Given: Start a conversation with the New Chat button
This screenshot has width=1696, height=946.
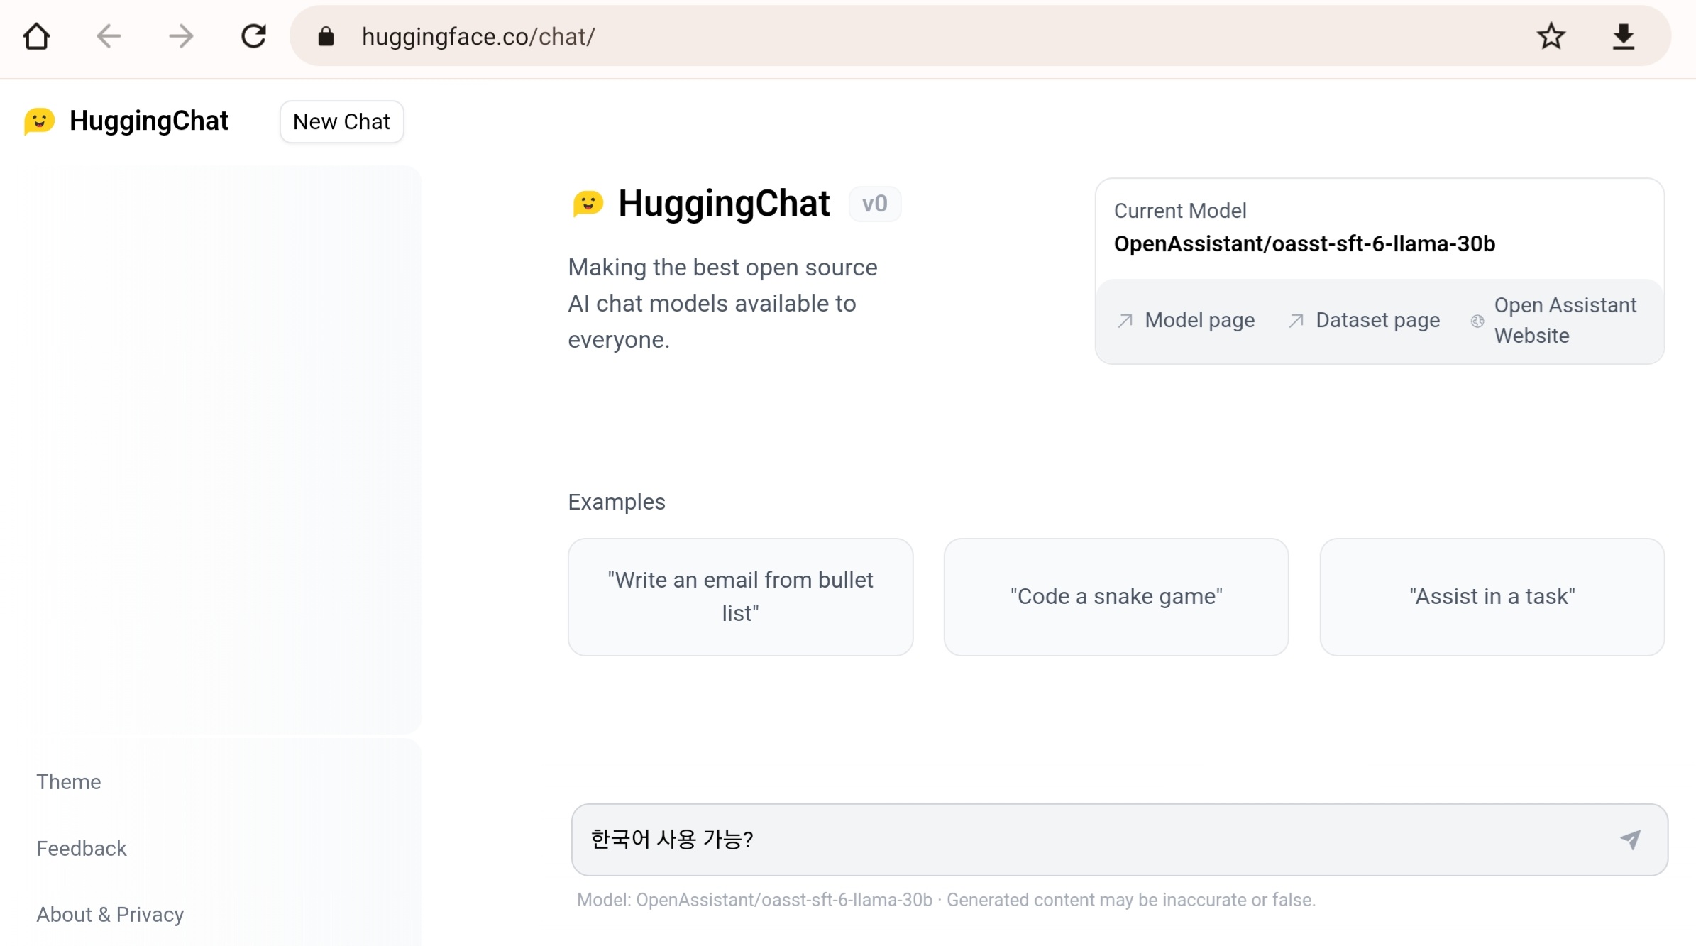Looking at the screenshot, I should click(341, 122).
